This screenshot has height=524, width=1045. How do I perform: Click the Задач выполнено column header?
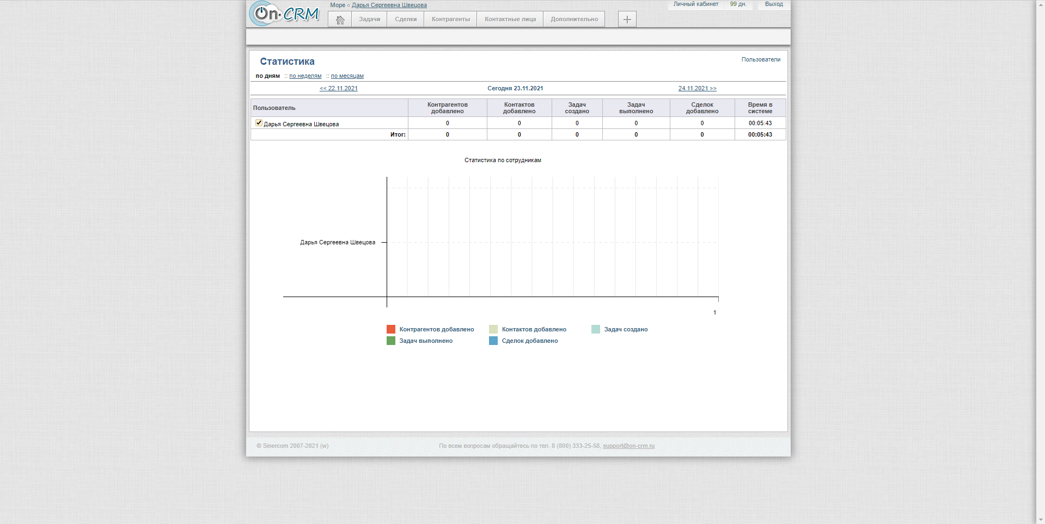pos(636,108)
